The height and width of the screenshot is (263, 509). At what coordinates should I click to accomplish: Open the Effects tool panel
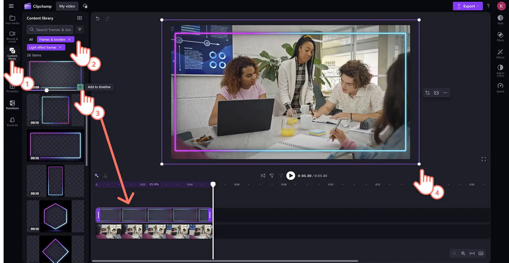tap(500, 54)
